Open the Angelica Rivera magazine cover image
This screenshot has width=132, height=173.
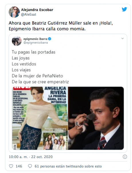40,118
